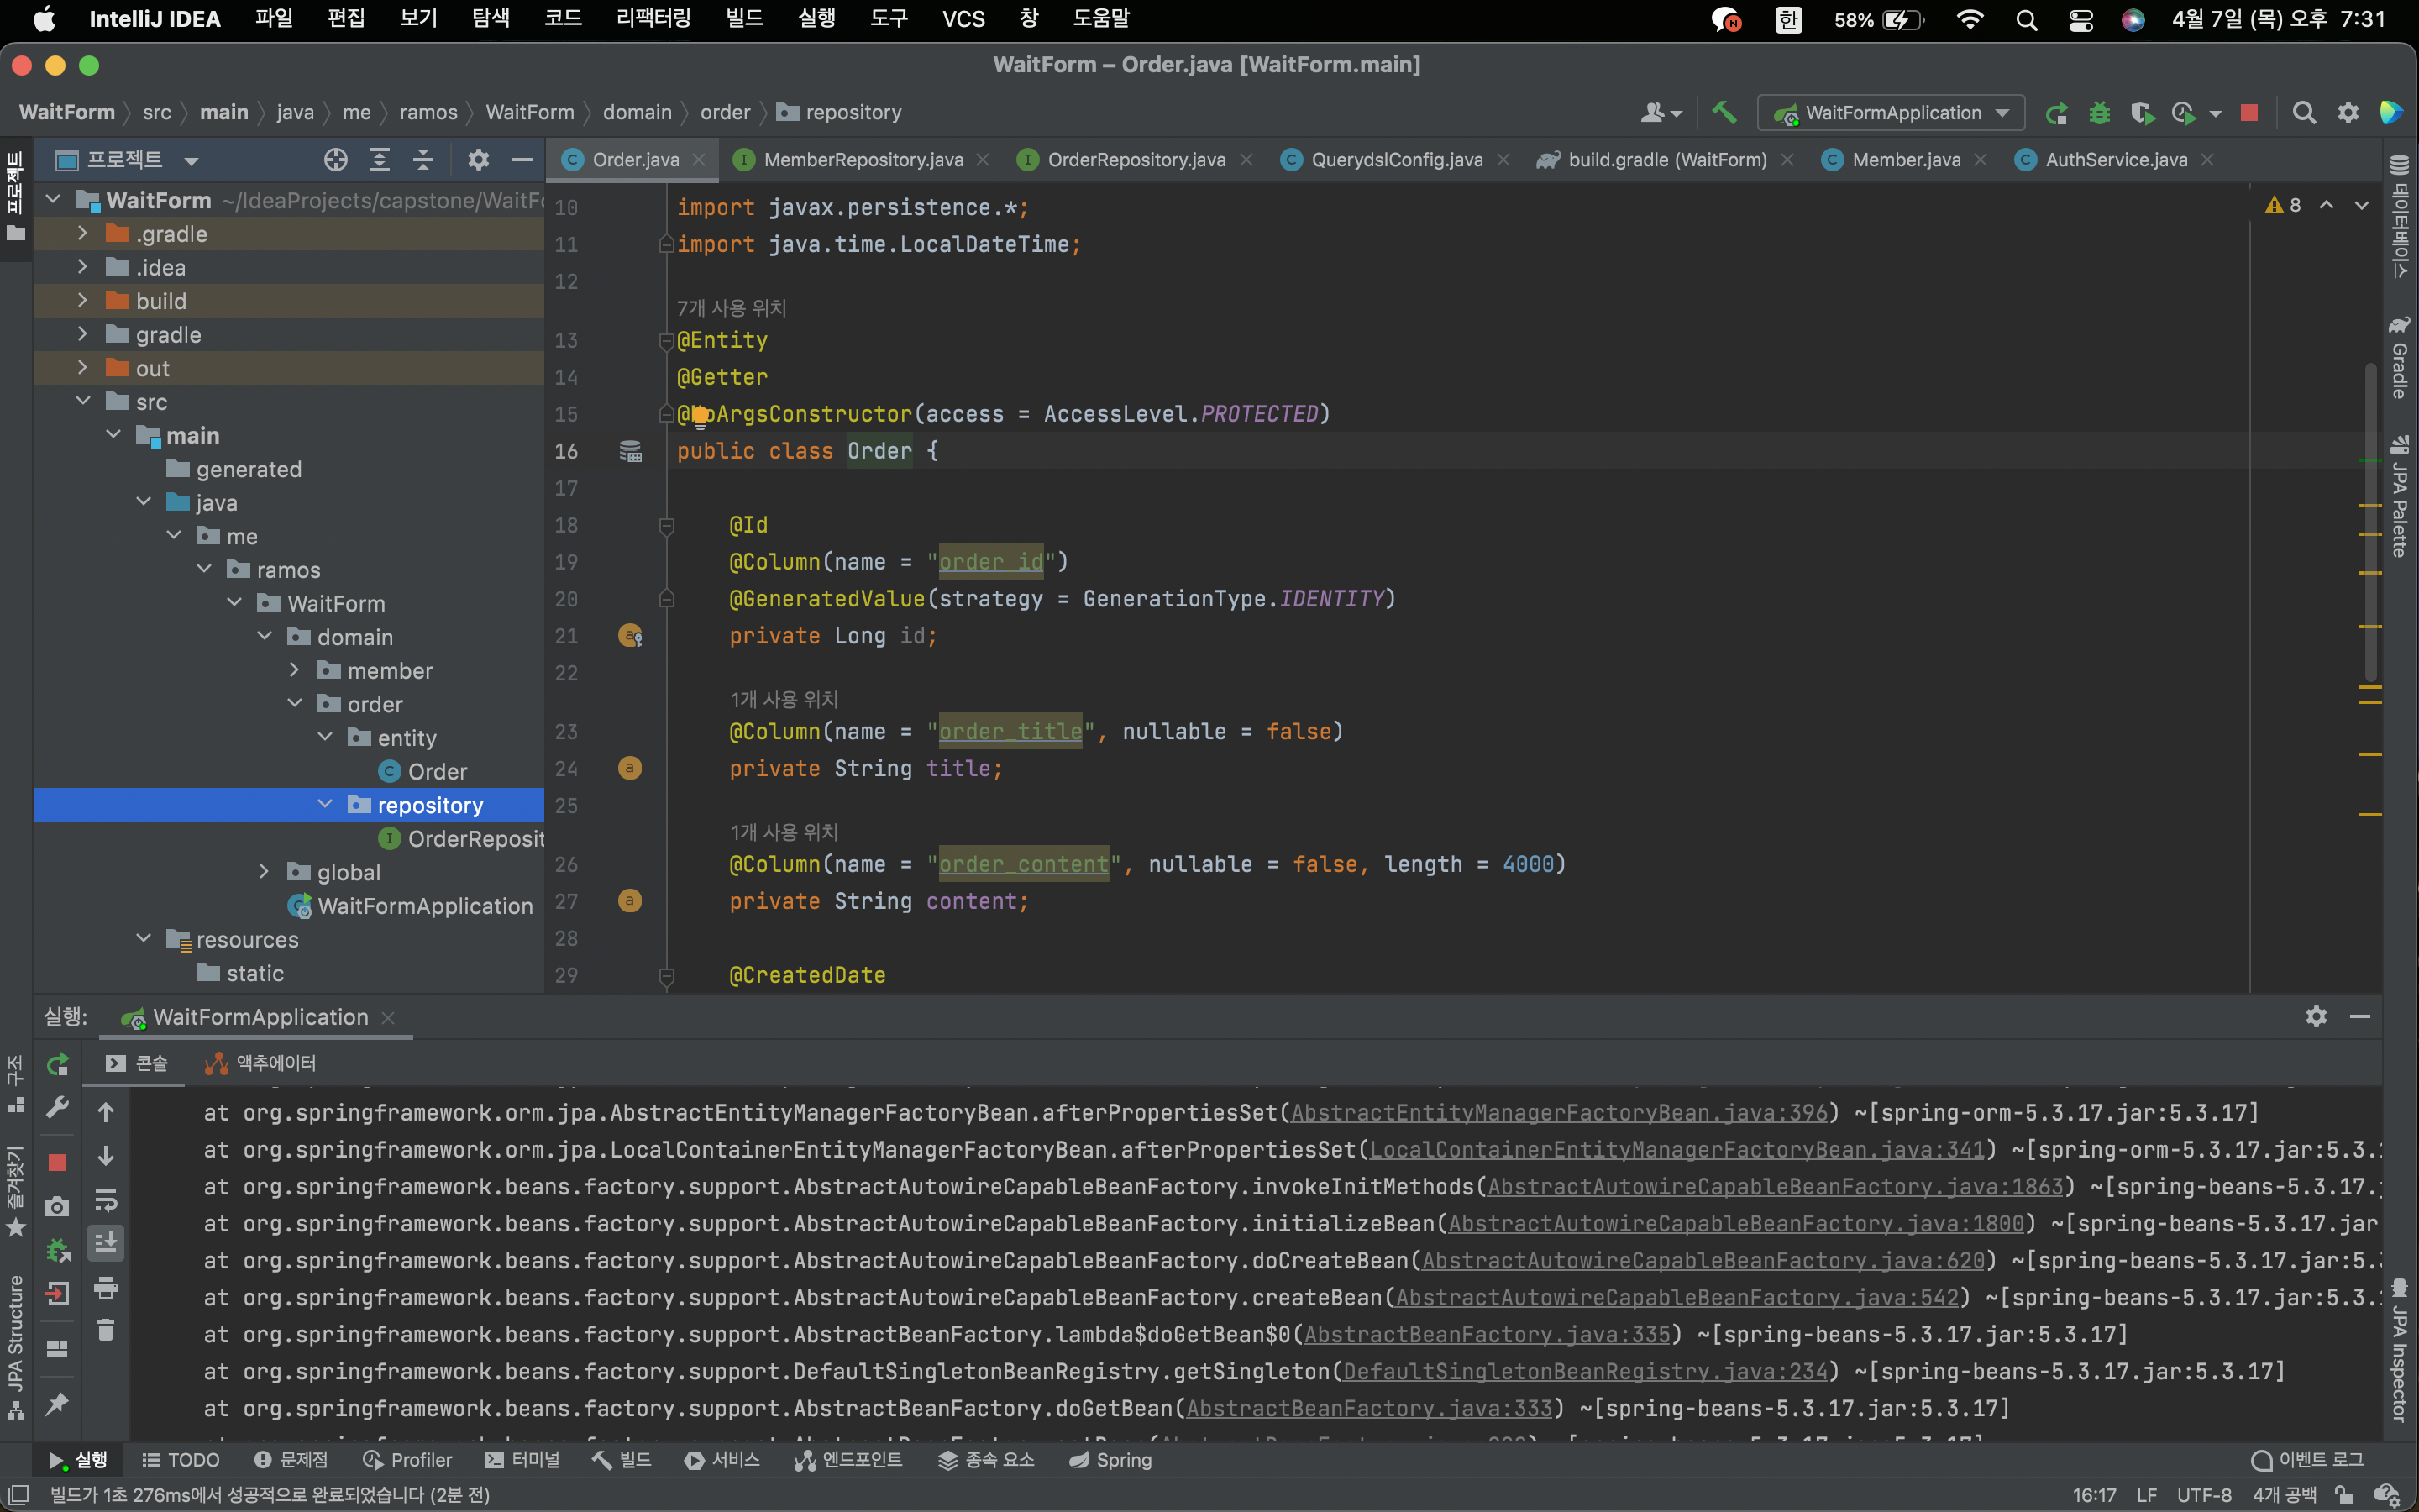The image size is (2419, 1512).
Task: Run with coverage using the shield icon
Action: click(2145, 112)
